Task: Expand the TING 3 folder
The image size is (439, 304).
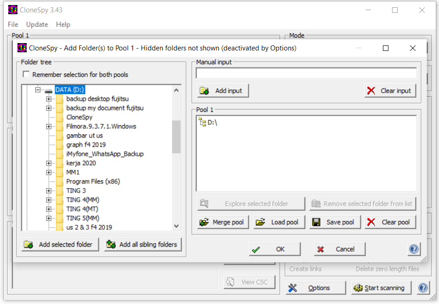Action: point(49,191)
